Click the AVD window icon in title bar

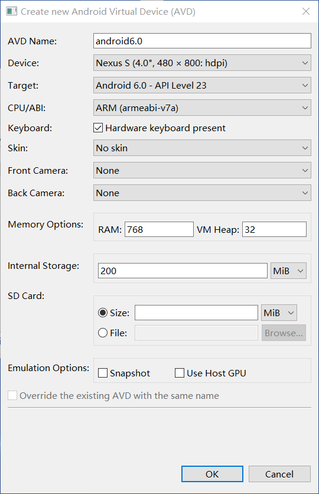click(x=12, y=11)
